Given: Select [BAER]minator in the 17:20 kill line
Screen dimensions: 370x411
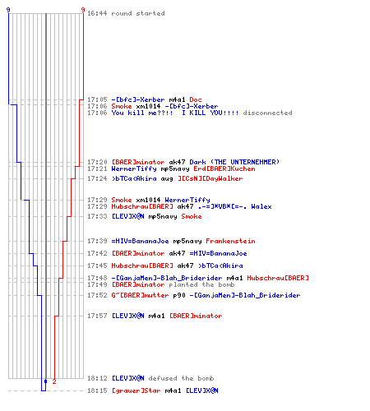Looking at the screenshot, I should (138, 162).
